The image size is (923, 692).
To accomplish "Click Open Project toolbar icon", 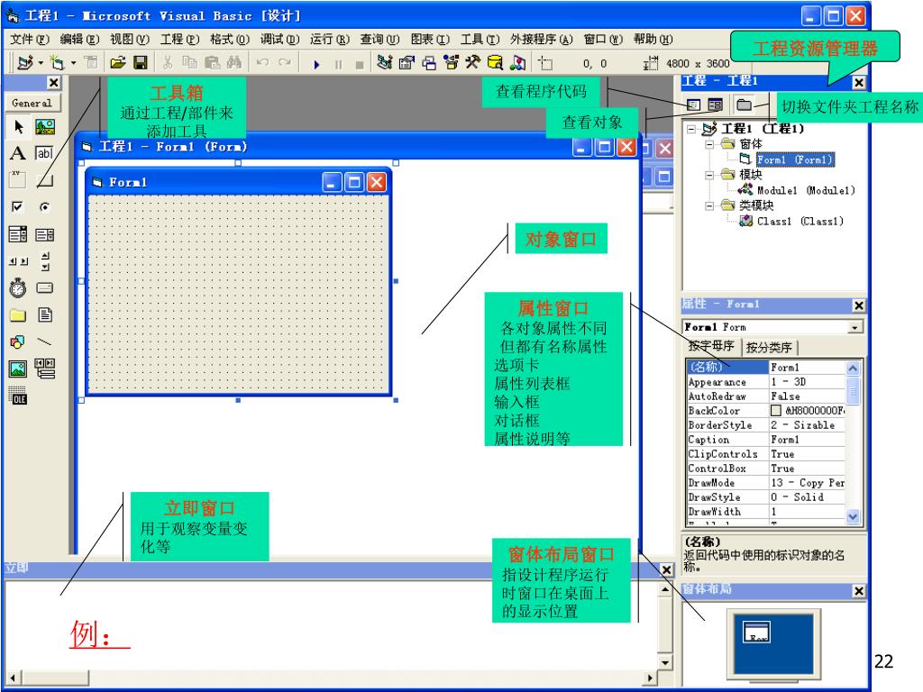I will pyautogui.click(x=118, y=62).
